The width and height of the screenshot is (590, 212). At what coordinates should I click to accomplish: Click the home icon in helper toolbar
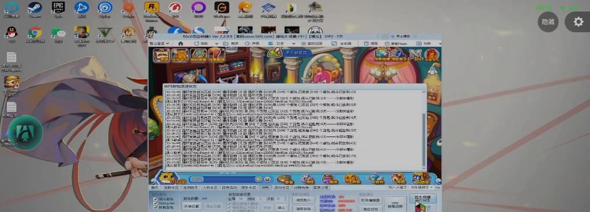click(x=180, y=44)
